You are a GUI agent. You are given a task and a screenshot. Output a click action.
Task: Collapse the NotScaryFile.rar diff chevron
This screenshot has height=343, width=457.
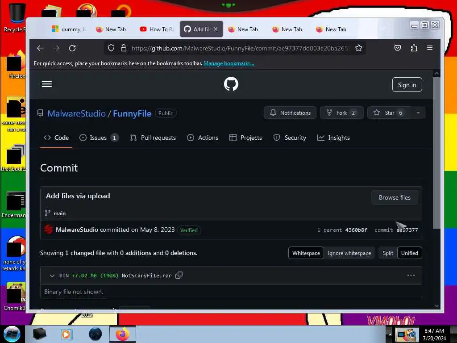52,276
